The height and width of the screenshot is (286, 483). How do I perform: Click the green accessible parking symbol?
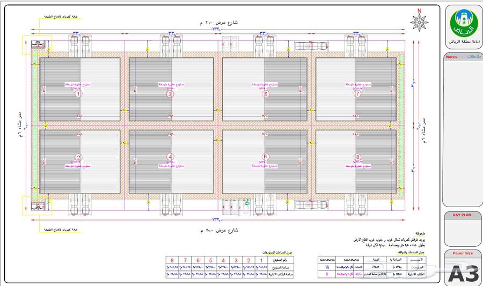coord(246,203)
